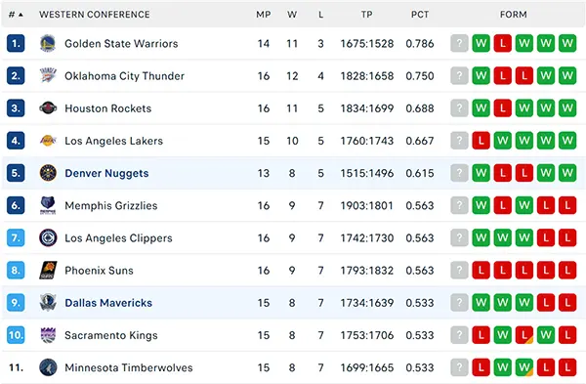The height and width of the screenshot is (384, 586).
Task: Click Sacramento Kings' overtime-marked L form badge
Action: coord(523,335)
